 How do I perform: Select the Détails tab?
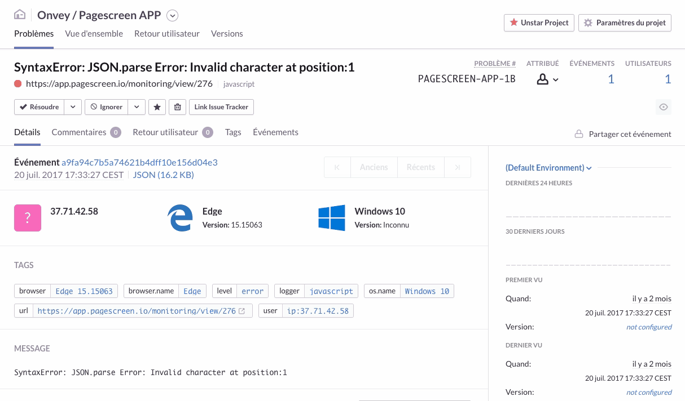click(27, 132)
